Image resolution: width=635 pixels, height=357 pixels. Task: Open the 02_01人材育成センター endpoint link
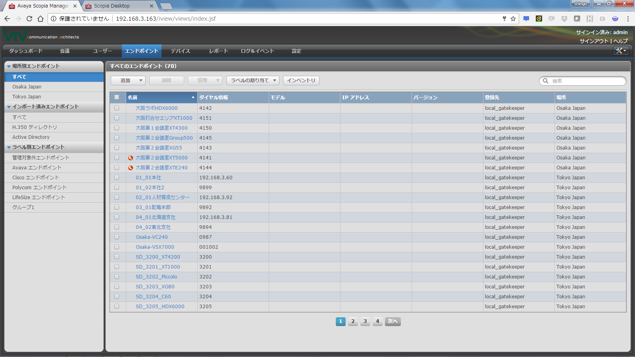(x=163, y=197)
